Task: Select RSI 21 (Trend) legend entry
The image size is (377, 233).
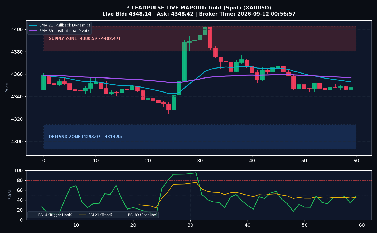Action: [95, 215]
